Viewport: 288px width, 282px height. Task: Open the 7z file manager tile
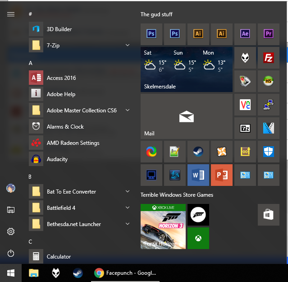point(245,128)
